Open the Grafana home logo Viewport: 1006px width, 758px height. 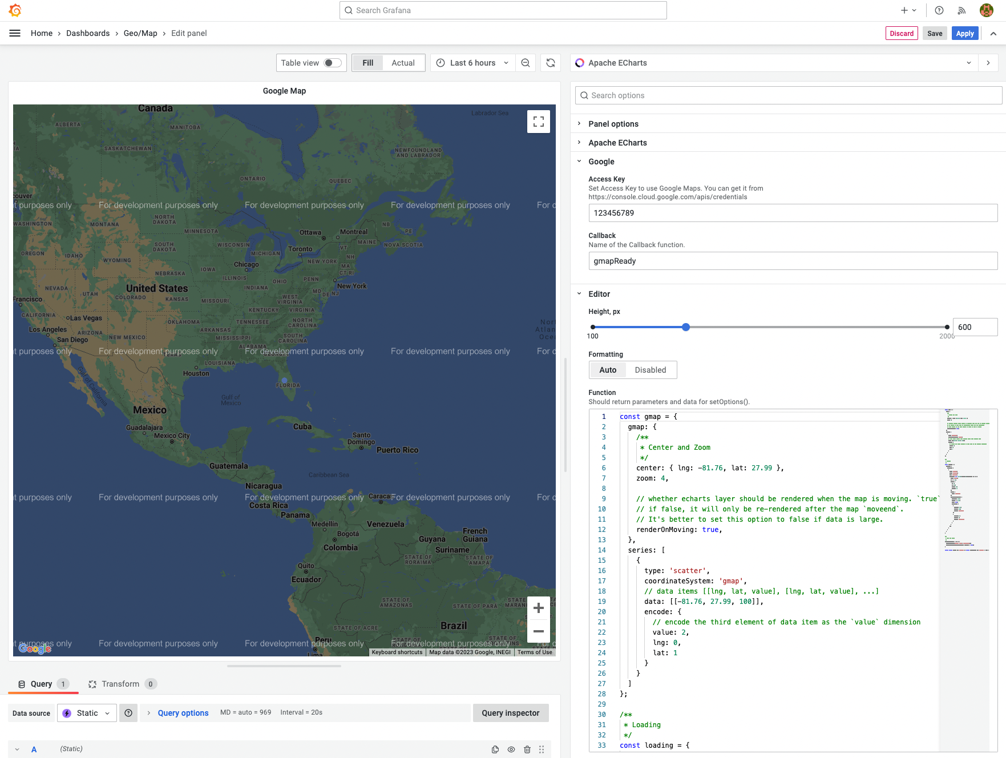tap(15, 10)
